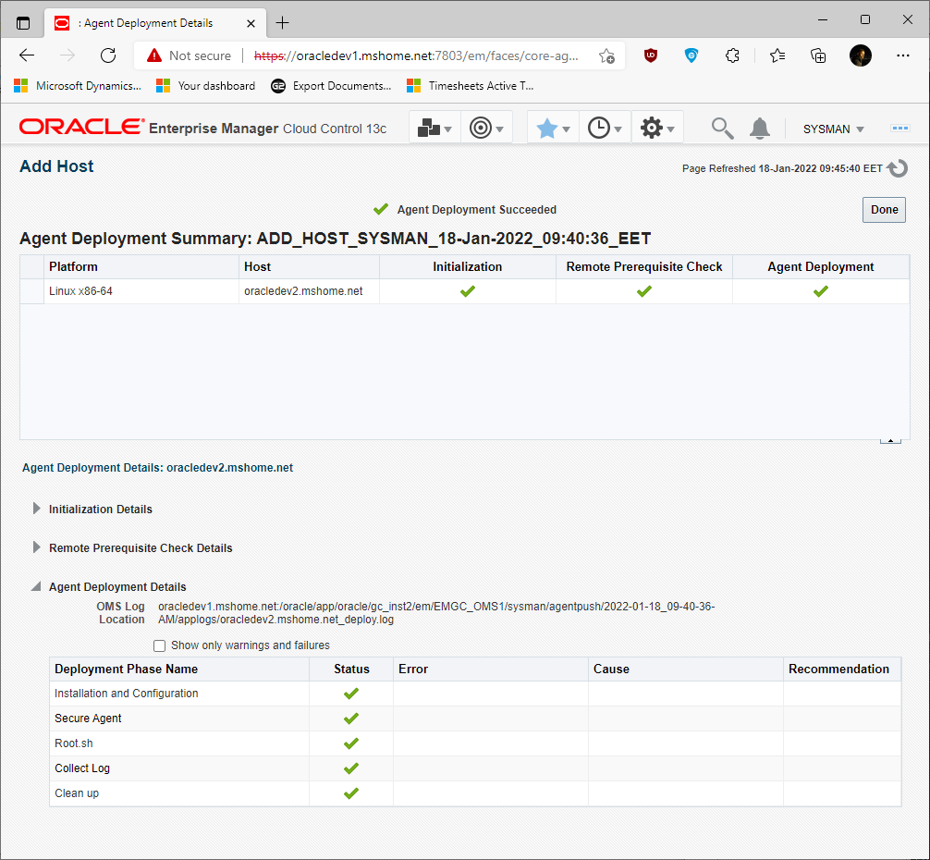Open the Setup gear menu
Screen dimensions: 930x860
point(657,129)
